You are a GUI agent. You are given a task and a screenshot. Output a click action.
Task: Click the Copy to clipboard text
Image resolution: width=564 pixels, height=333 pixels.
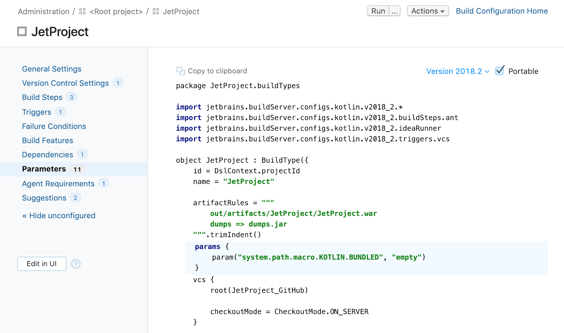pos(217,71)
